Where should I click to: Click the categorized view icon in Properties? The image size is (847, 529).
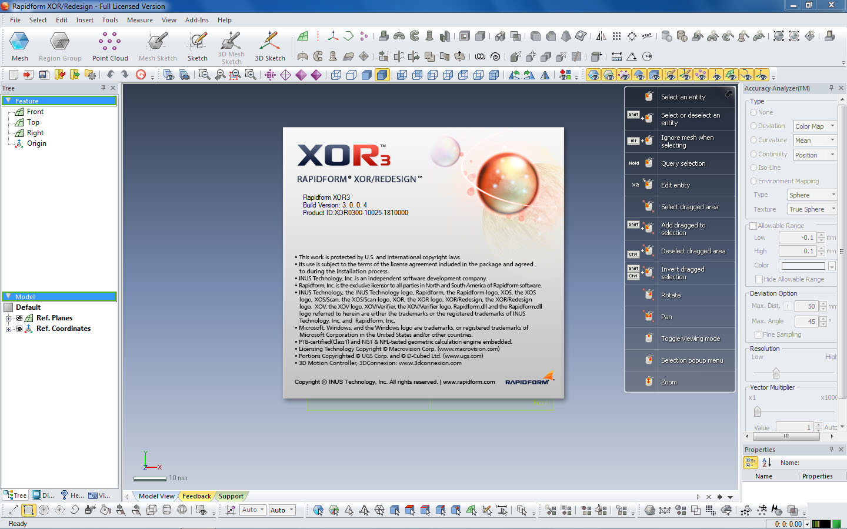tap(751, 463)
